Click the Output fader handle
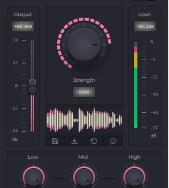 32,86
